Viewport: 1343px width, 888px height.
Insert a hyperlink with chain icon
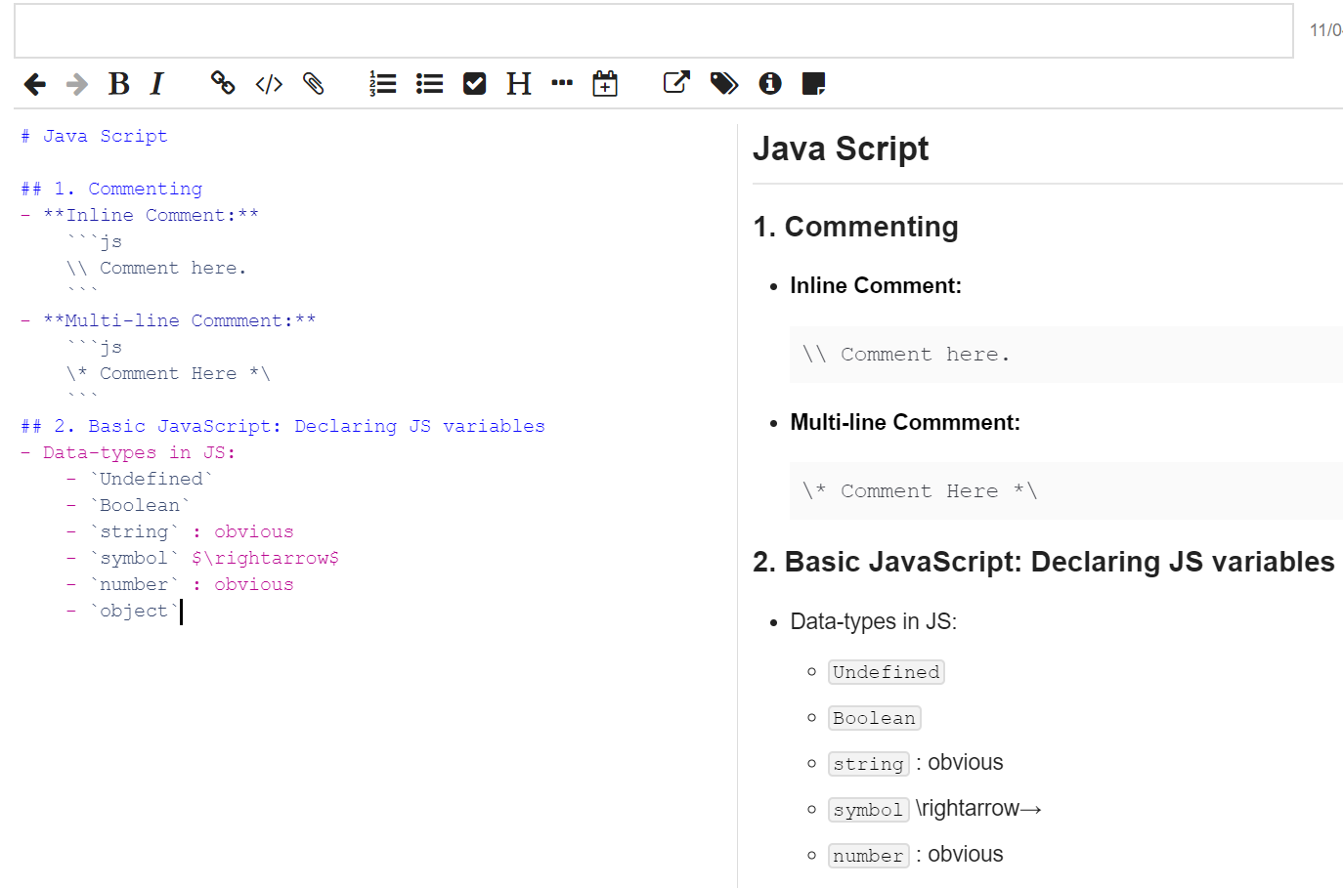pos(223,83)
